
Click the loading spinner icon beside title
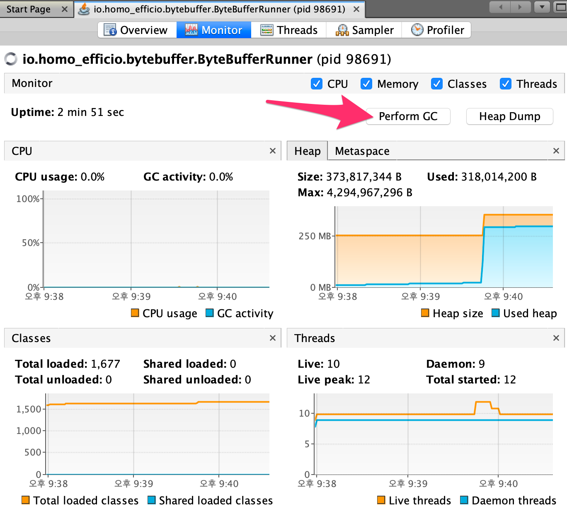pyautogui.click(x=11, y=59)
